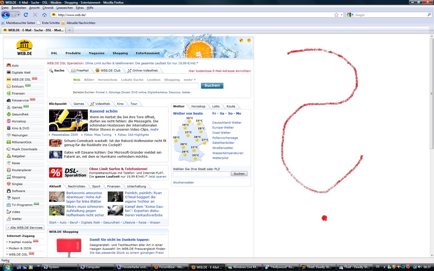
Task: Open the Chronik menu
Action: click(48, 8)
